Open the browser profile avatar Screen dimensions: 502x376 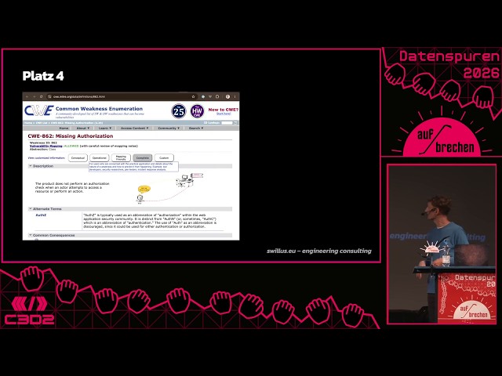(x=227, y=96)
